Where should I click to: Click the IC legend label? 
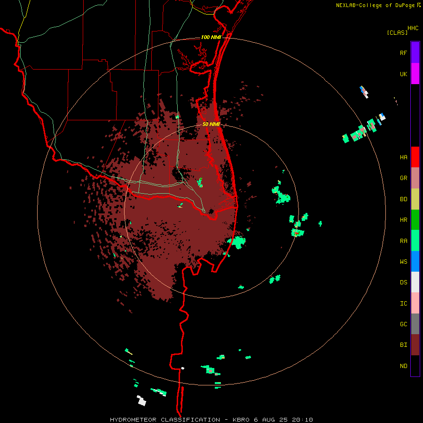pos(403,303)
